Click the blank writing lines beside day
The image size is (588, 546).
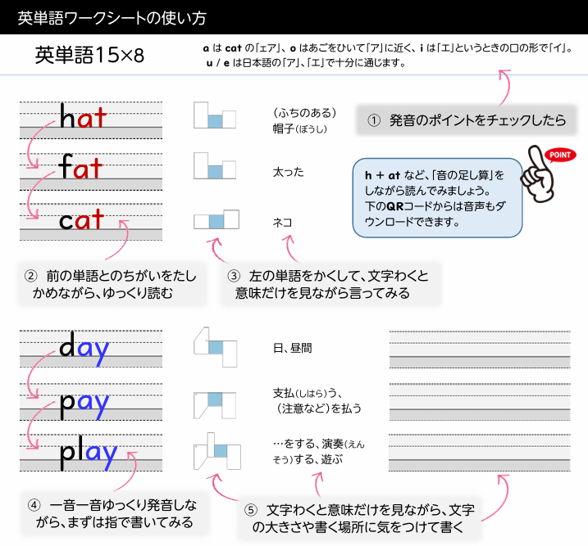[480, 350]
